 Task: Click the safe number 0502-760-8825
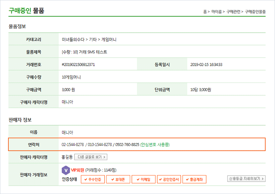(127, 145)
